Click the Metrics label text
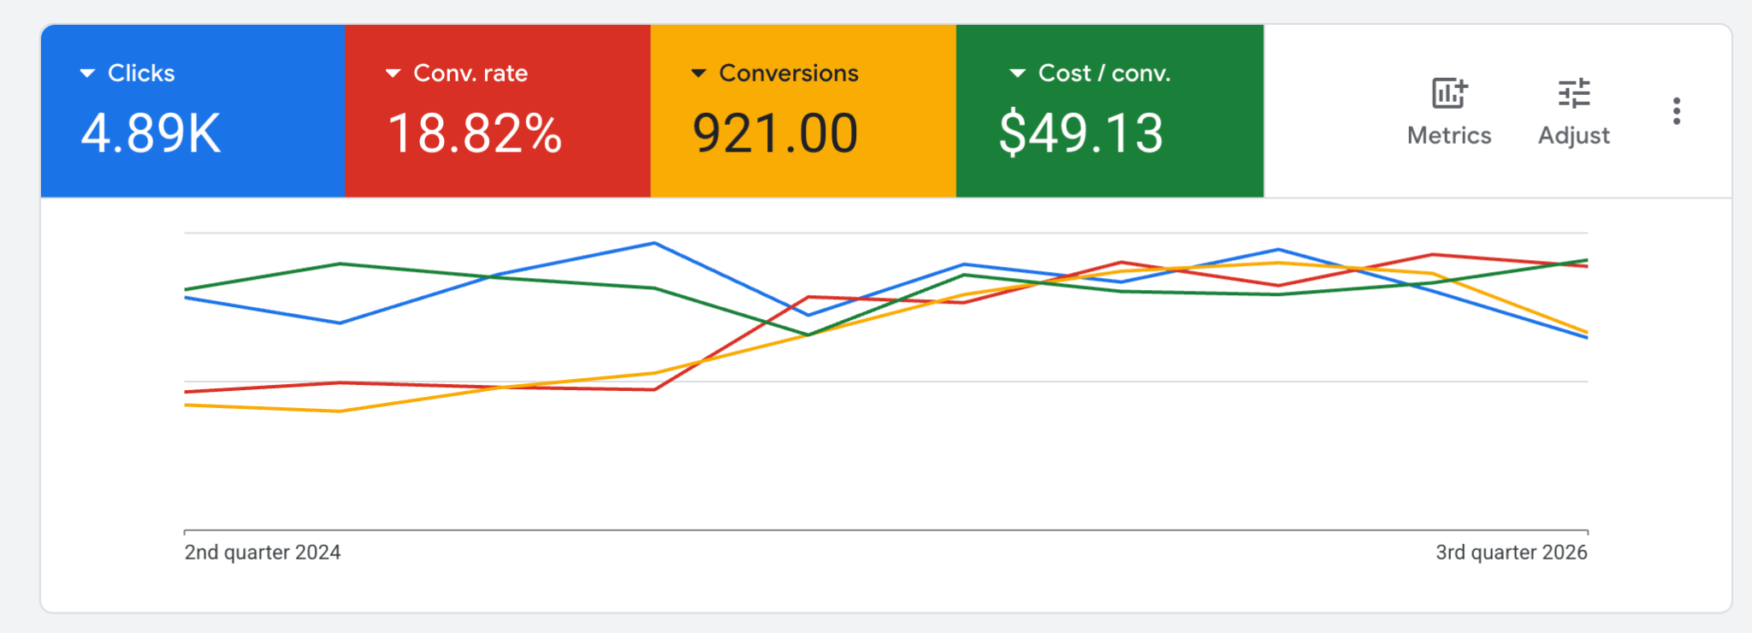 click(x=1449, y=135)
